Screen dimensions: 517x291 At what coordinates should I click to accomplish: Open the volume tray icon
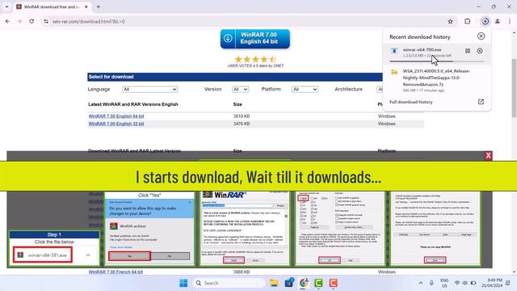[x=465, y=283]
